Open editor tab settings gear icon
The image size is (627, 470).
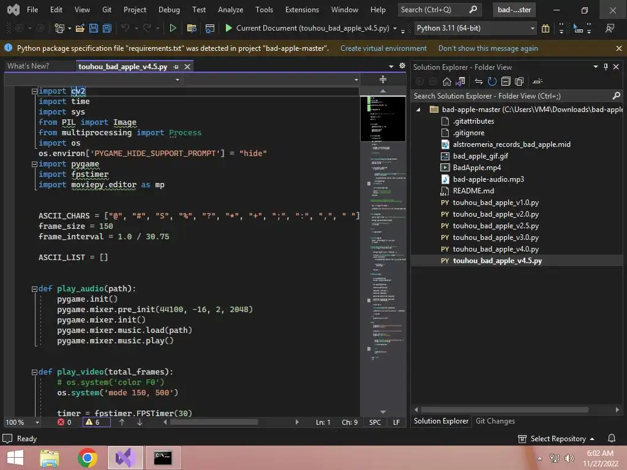pos(402,66)
